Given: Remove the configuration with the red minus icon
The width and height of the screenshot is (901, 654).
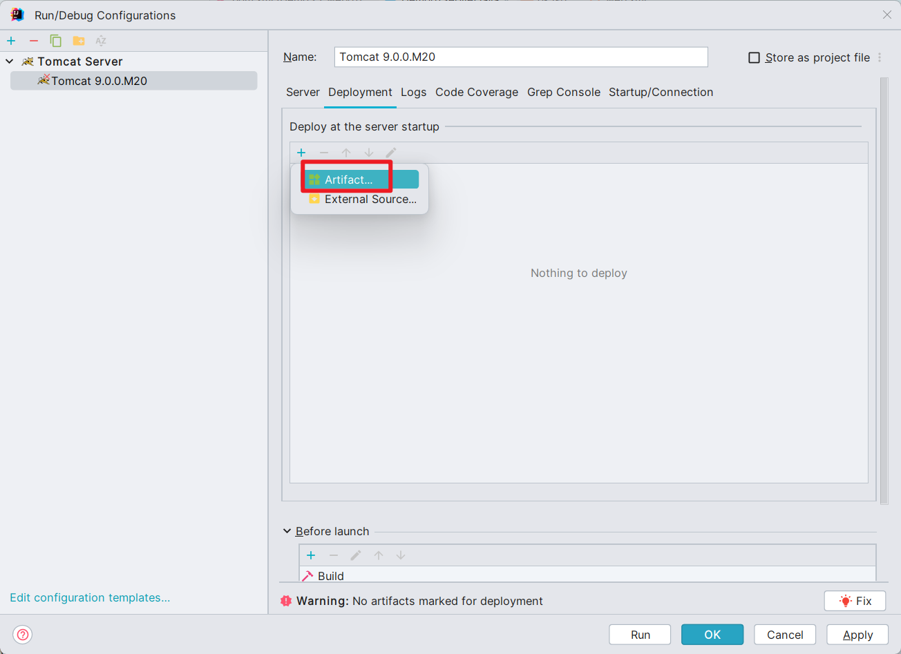Looking at the screenshot, I should click(x=33, y=41).
